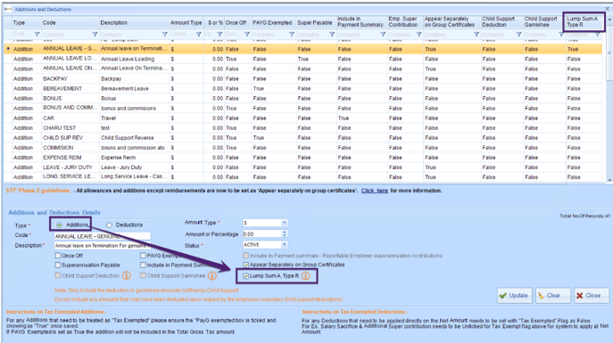Sort by Super Payable column header

tap(315, 22)
